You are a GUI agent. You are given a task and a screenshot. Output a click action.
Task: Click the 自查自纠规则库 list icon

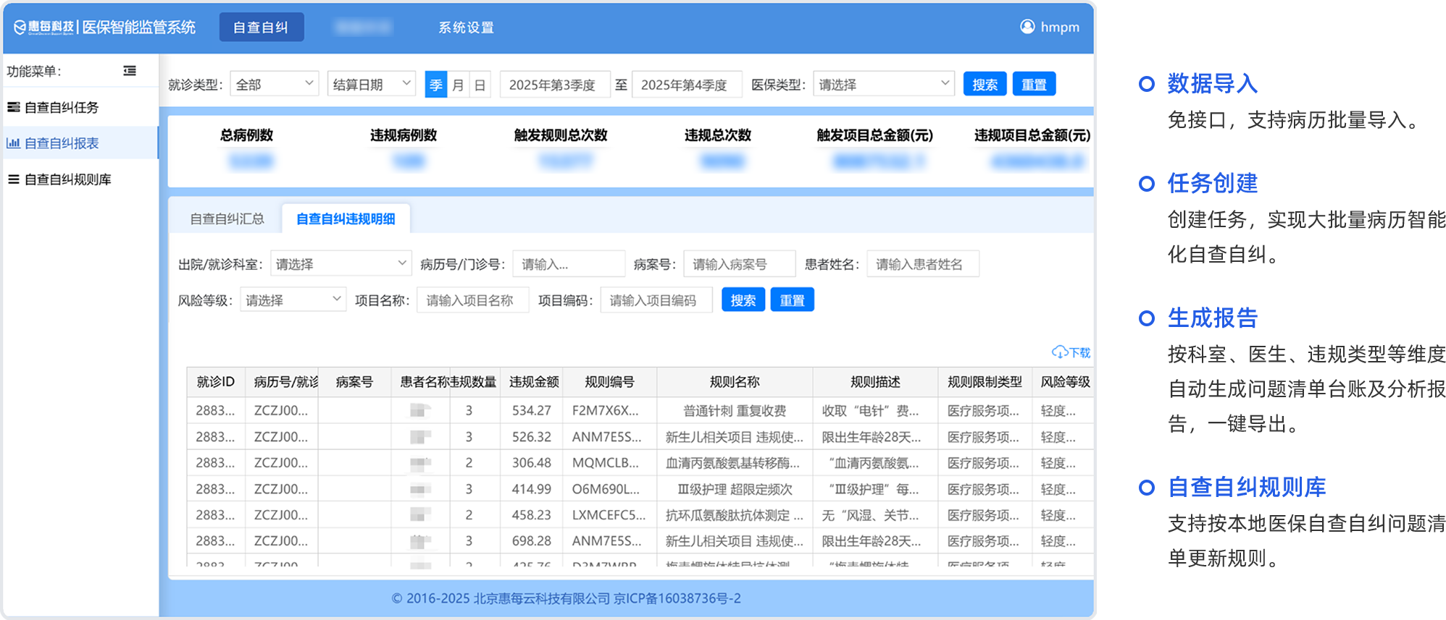13,179
